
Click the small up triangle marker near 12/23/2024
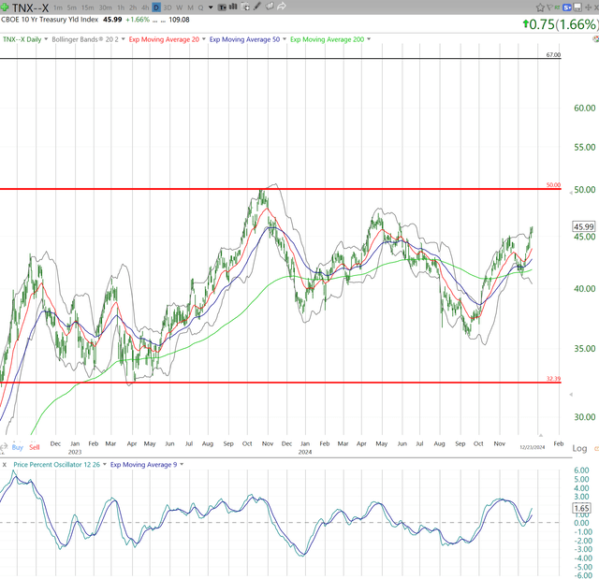[541, 435]
